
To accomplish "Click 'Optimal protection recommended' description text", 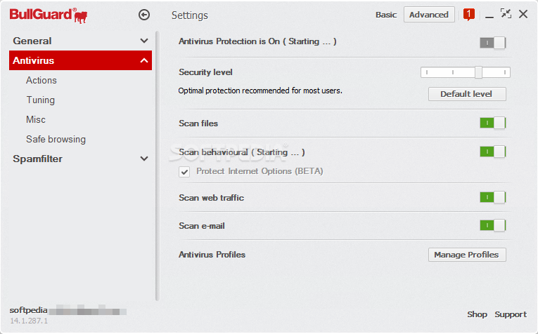I will point(260,91).
